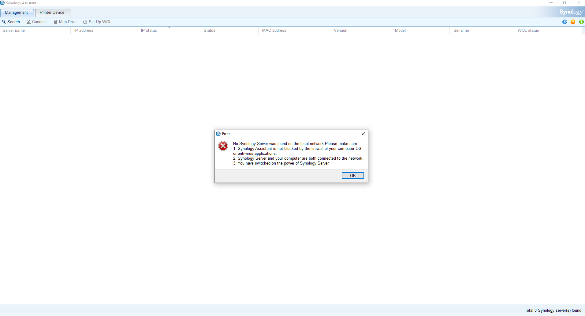Sort by IP status column header
This screenshot has height=316, width=585.
[169, 31]
